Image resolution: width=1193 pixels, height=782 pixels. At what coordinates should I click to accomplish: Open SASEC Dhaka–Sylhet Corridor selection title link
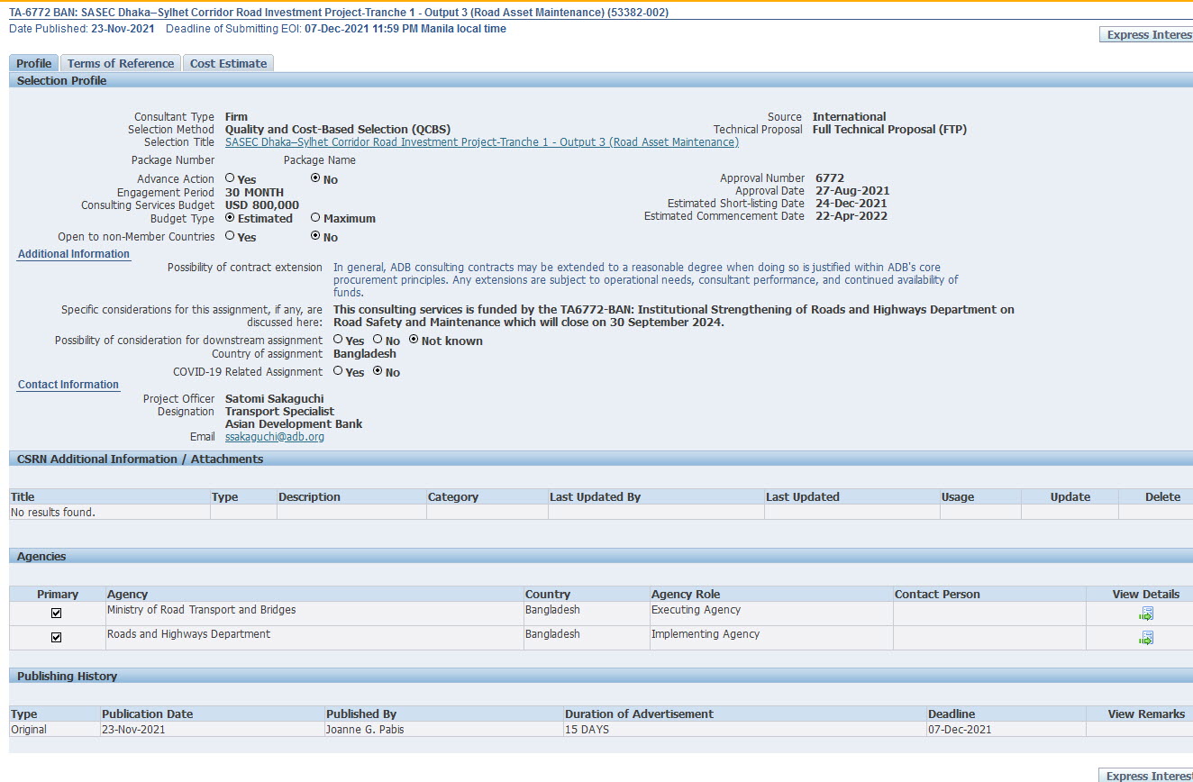pyautogui.click(x=481, y=142)
